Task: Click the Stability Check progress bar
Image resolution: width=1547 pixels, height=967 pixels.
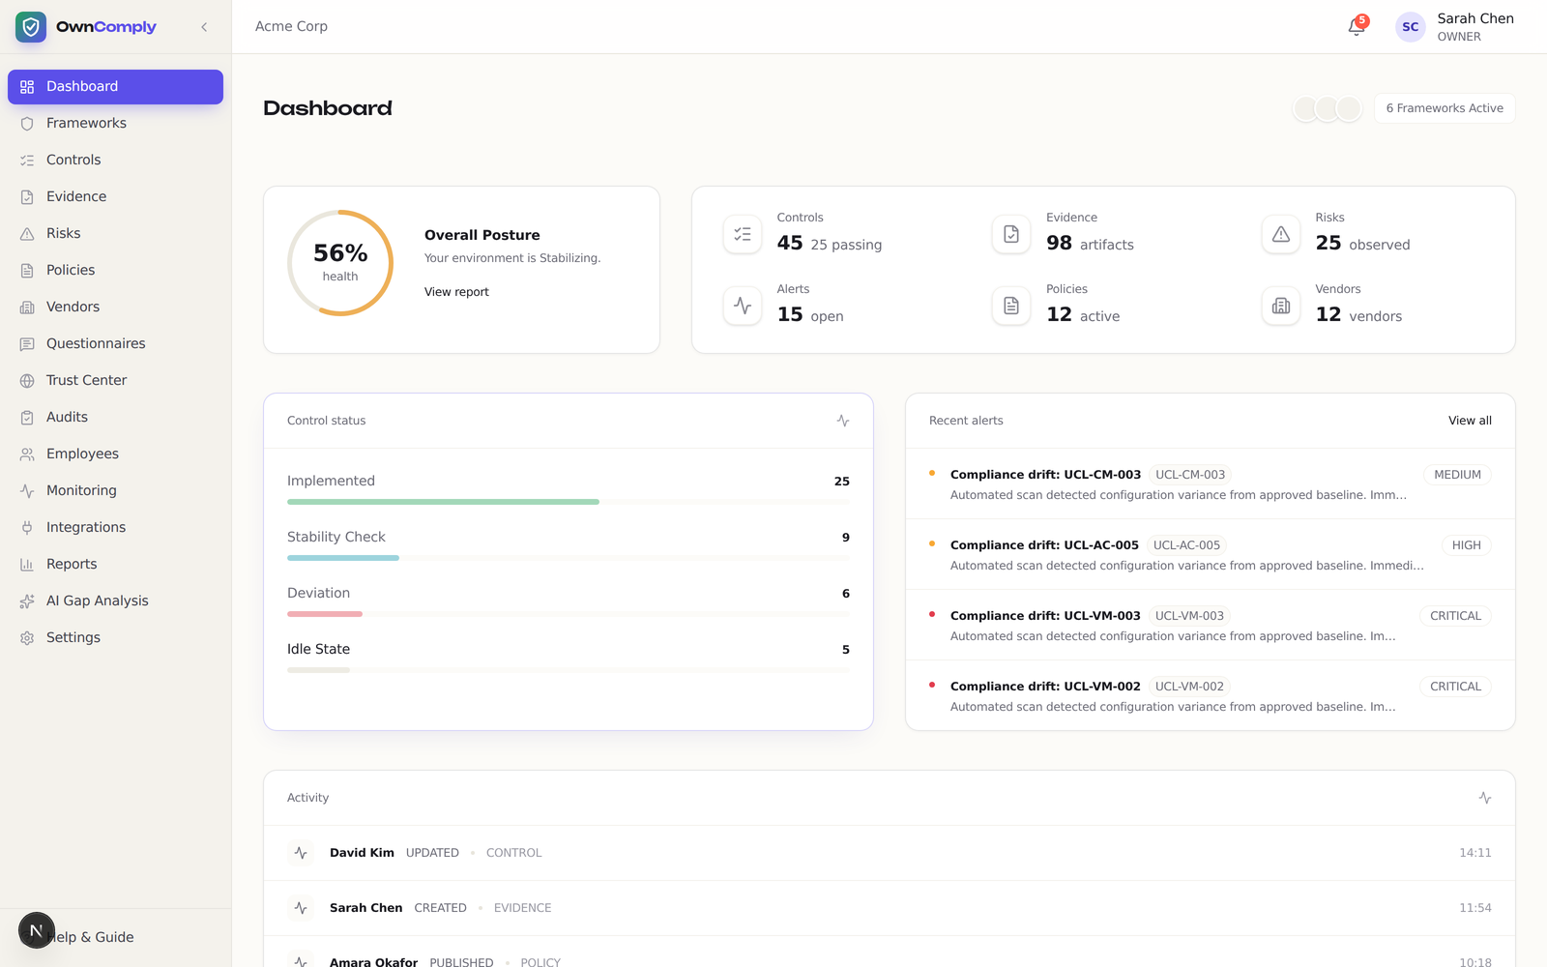Action: click(569, 558)
